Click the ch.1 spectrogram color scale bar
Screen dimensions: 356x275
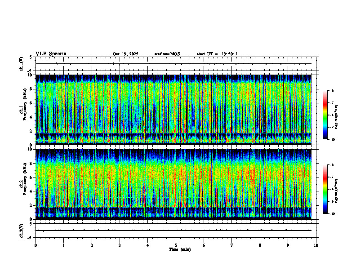tap(325, 115)
